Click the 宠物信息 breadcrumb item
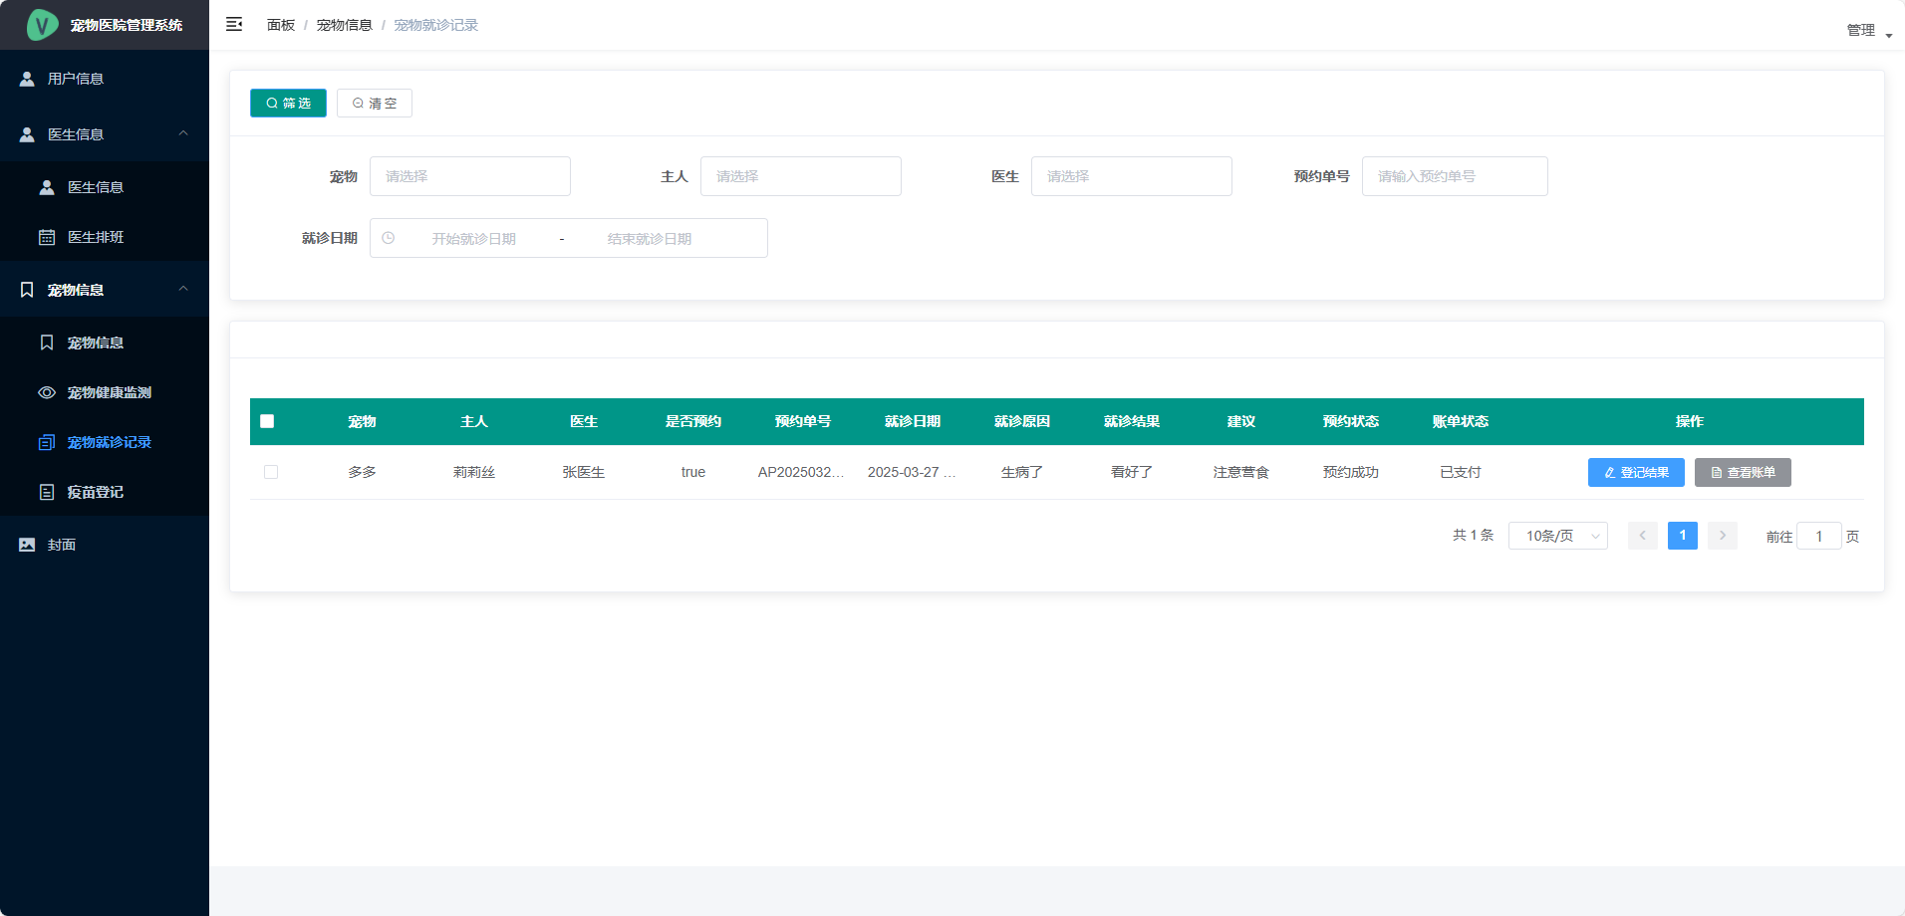 pyautogui.click(x=345, y=25)
